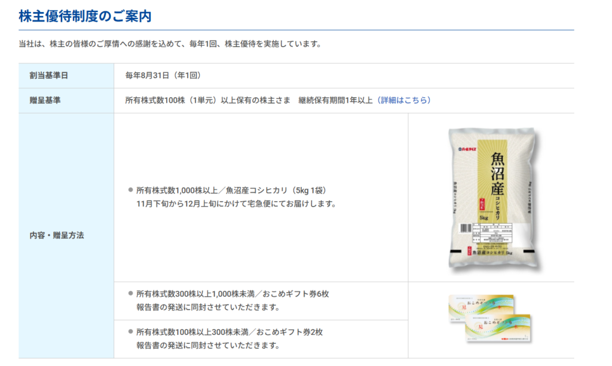The width and height of the screenshot is (612, 366).
Task: Open the 詳細はこちら link
Action: 405,100
